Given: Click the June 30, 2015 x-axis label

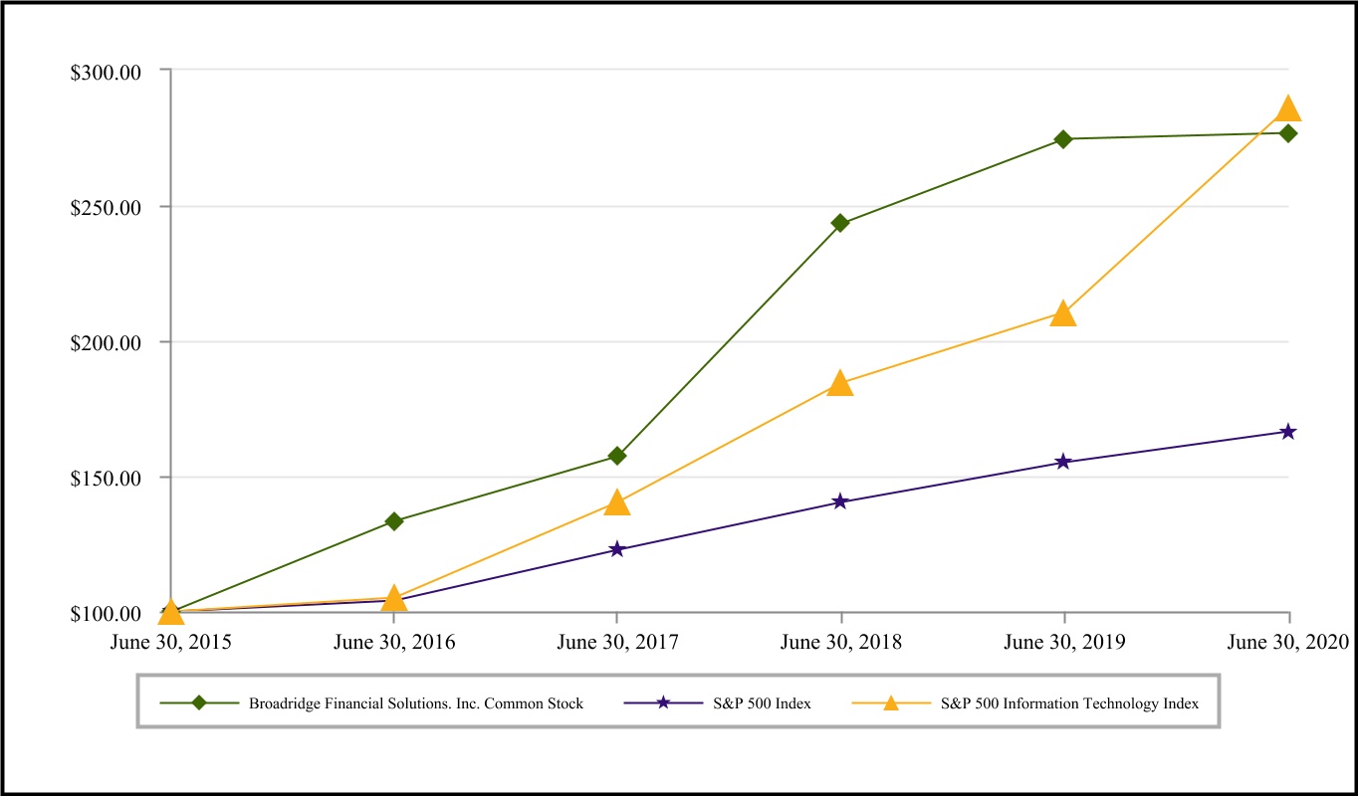Looking at the screenshot, I should coord(171,642).
